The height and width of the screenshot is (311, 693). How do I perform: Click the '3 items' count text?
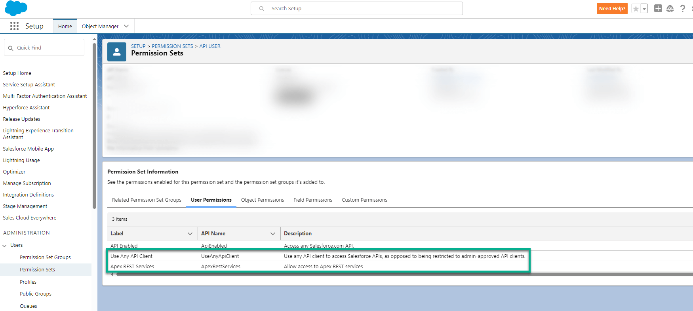pos(120,219)
